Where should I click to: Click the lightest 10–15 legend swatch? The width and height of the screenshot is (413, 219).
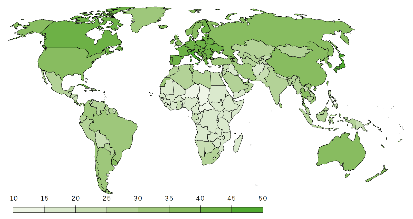29,210
